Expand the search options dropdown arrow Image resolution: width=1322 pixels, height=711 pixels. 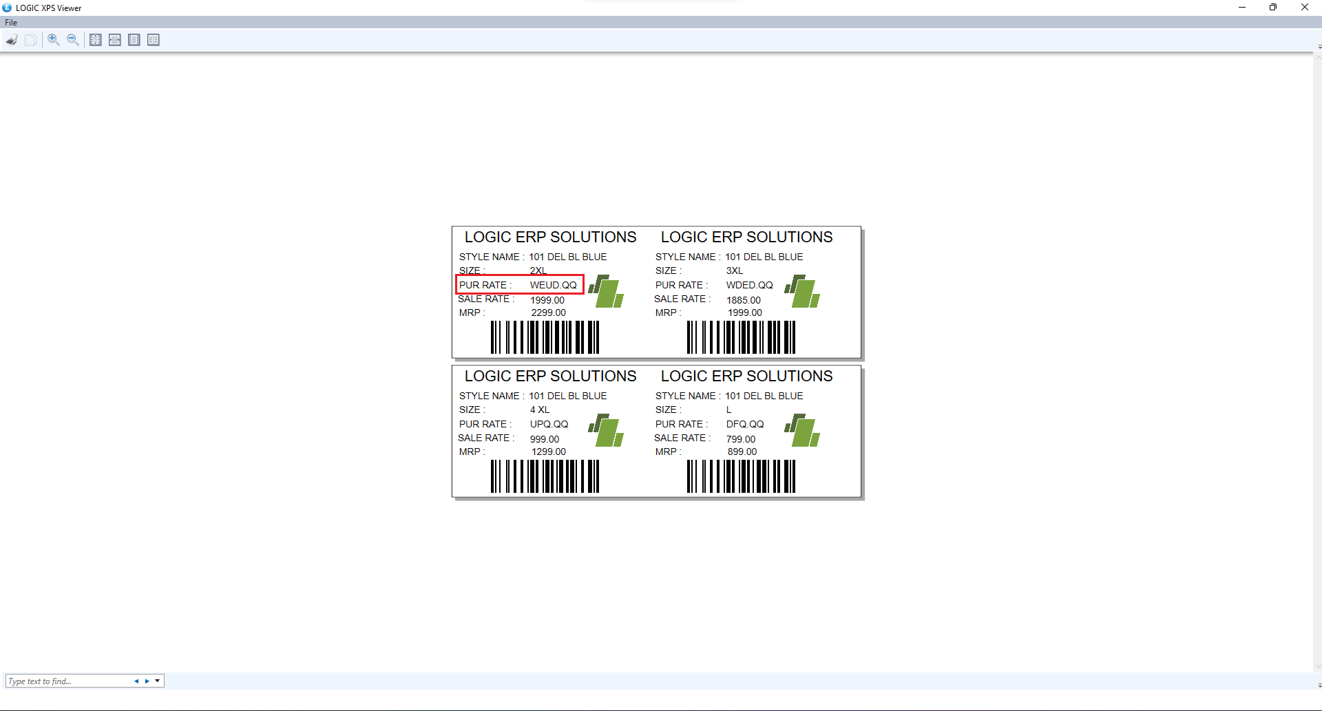[x=158, y=681]
